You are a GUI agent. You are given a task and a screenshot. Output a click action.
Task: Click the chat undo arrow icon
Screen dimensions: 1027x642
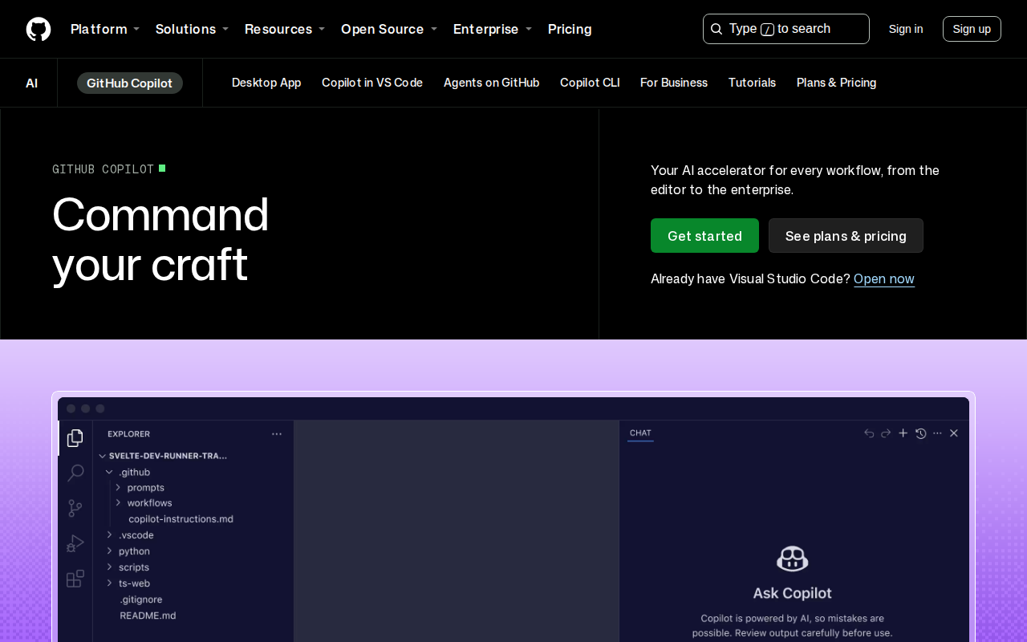(x=869, y=433)
